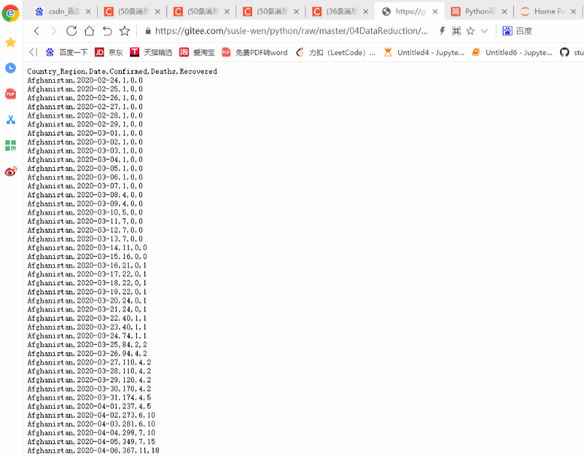Reload the page with the refresh icon
584x456 pixels.
pos(71,31)
